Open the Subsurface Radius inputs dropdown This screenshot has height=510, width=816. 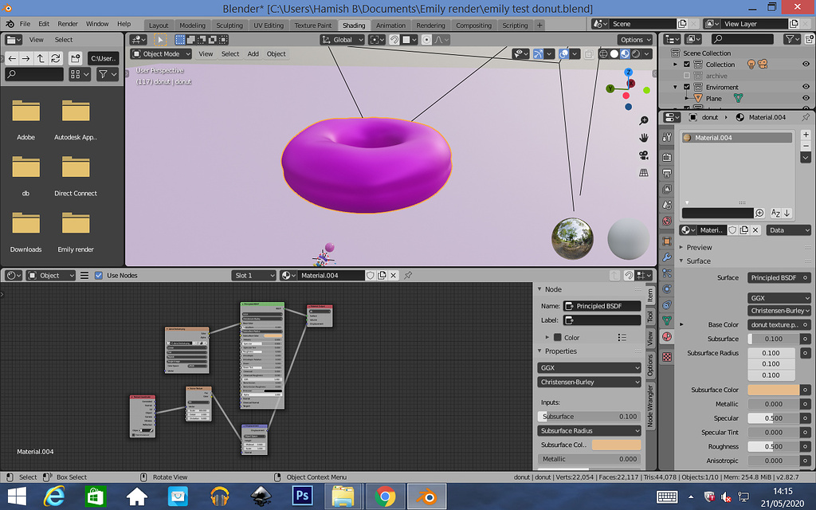coord(589,430)
